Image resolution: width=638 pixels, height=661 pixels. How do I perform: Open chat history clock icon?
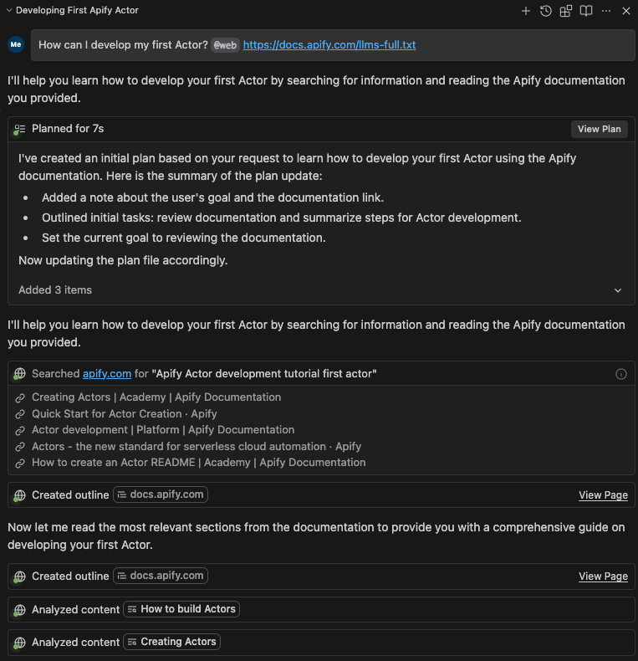[546, 11]
